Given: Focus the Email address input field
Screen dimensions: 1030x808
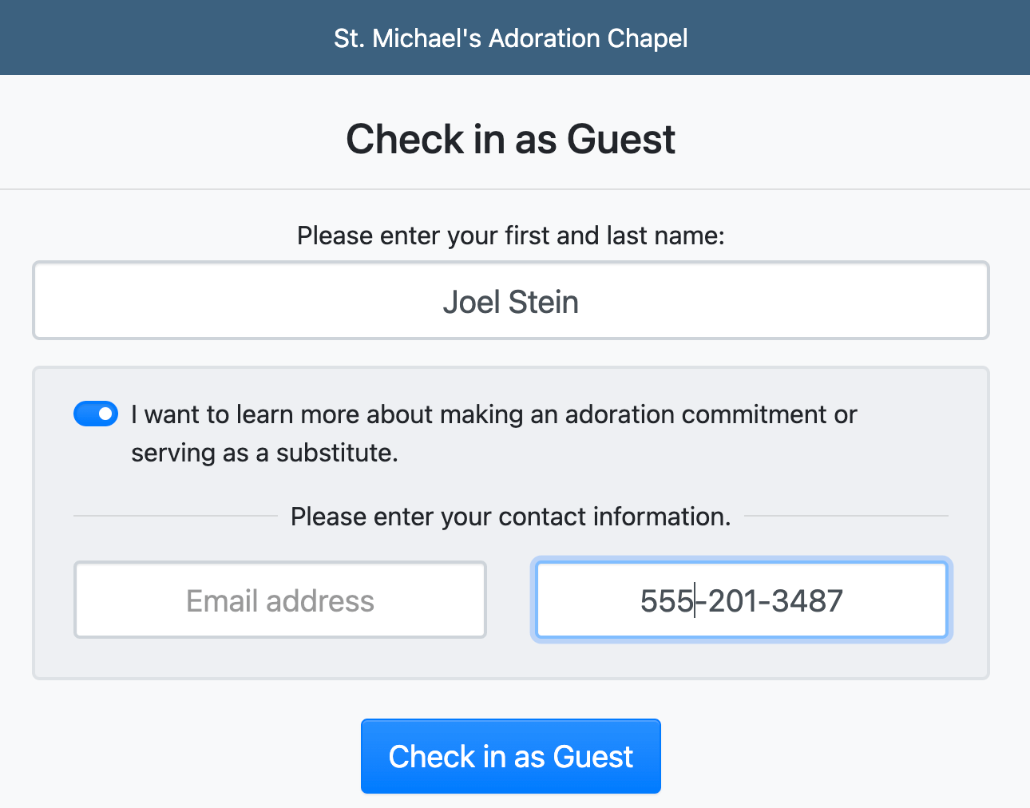Looking at the screenshot, I should [x=280, y=600].
